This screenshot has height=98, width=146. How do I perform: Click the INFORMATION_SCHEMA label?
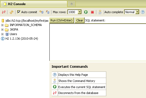(x=26, y=25)
